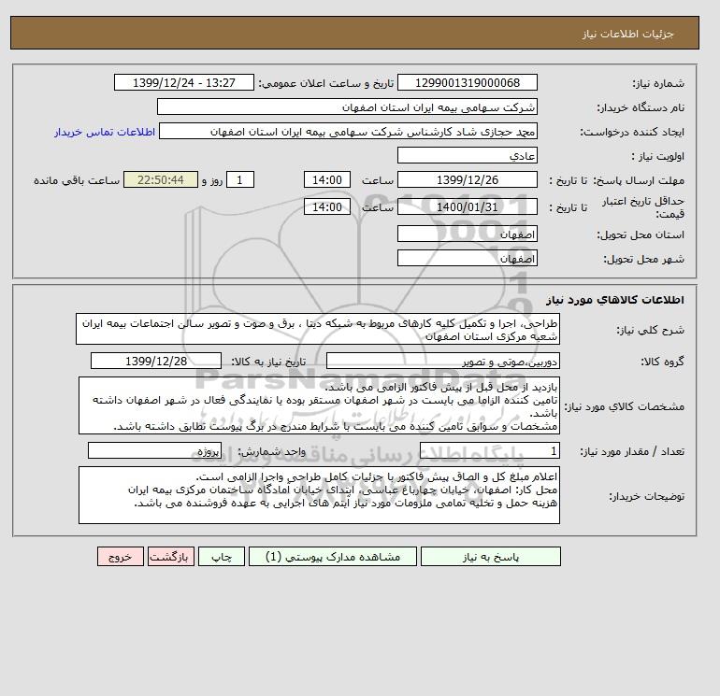This screenshot has height=696, width=720.
Task: Click the ساعت باقی مانده label
Action: tap(77, 180)
